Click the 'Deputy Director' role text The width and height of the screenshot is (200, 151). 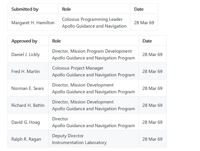[68, 136]
